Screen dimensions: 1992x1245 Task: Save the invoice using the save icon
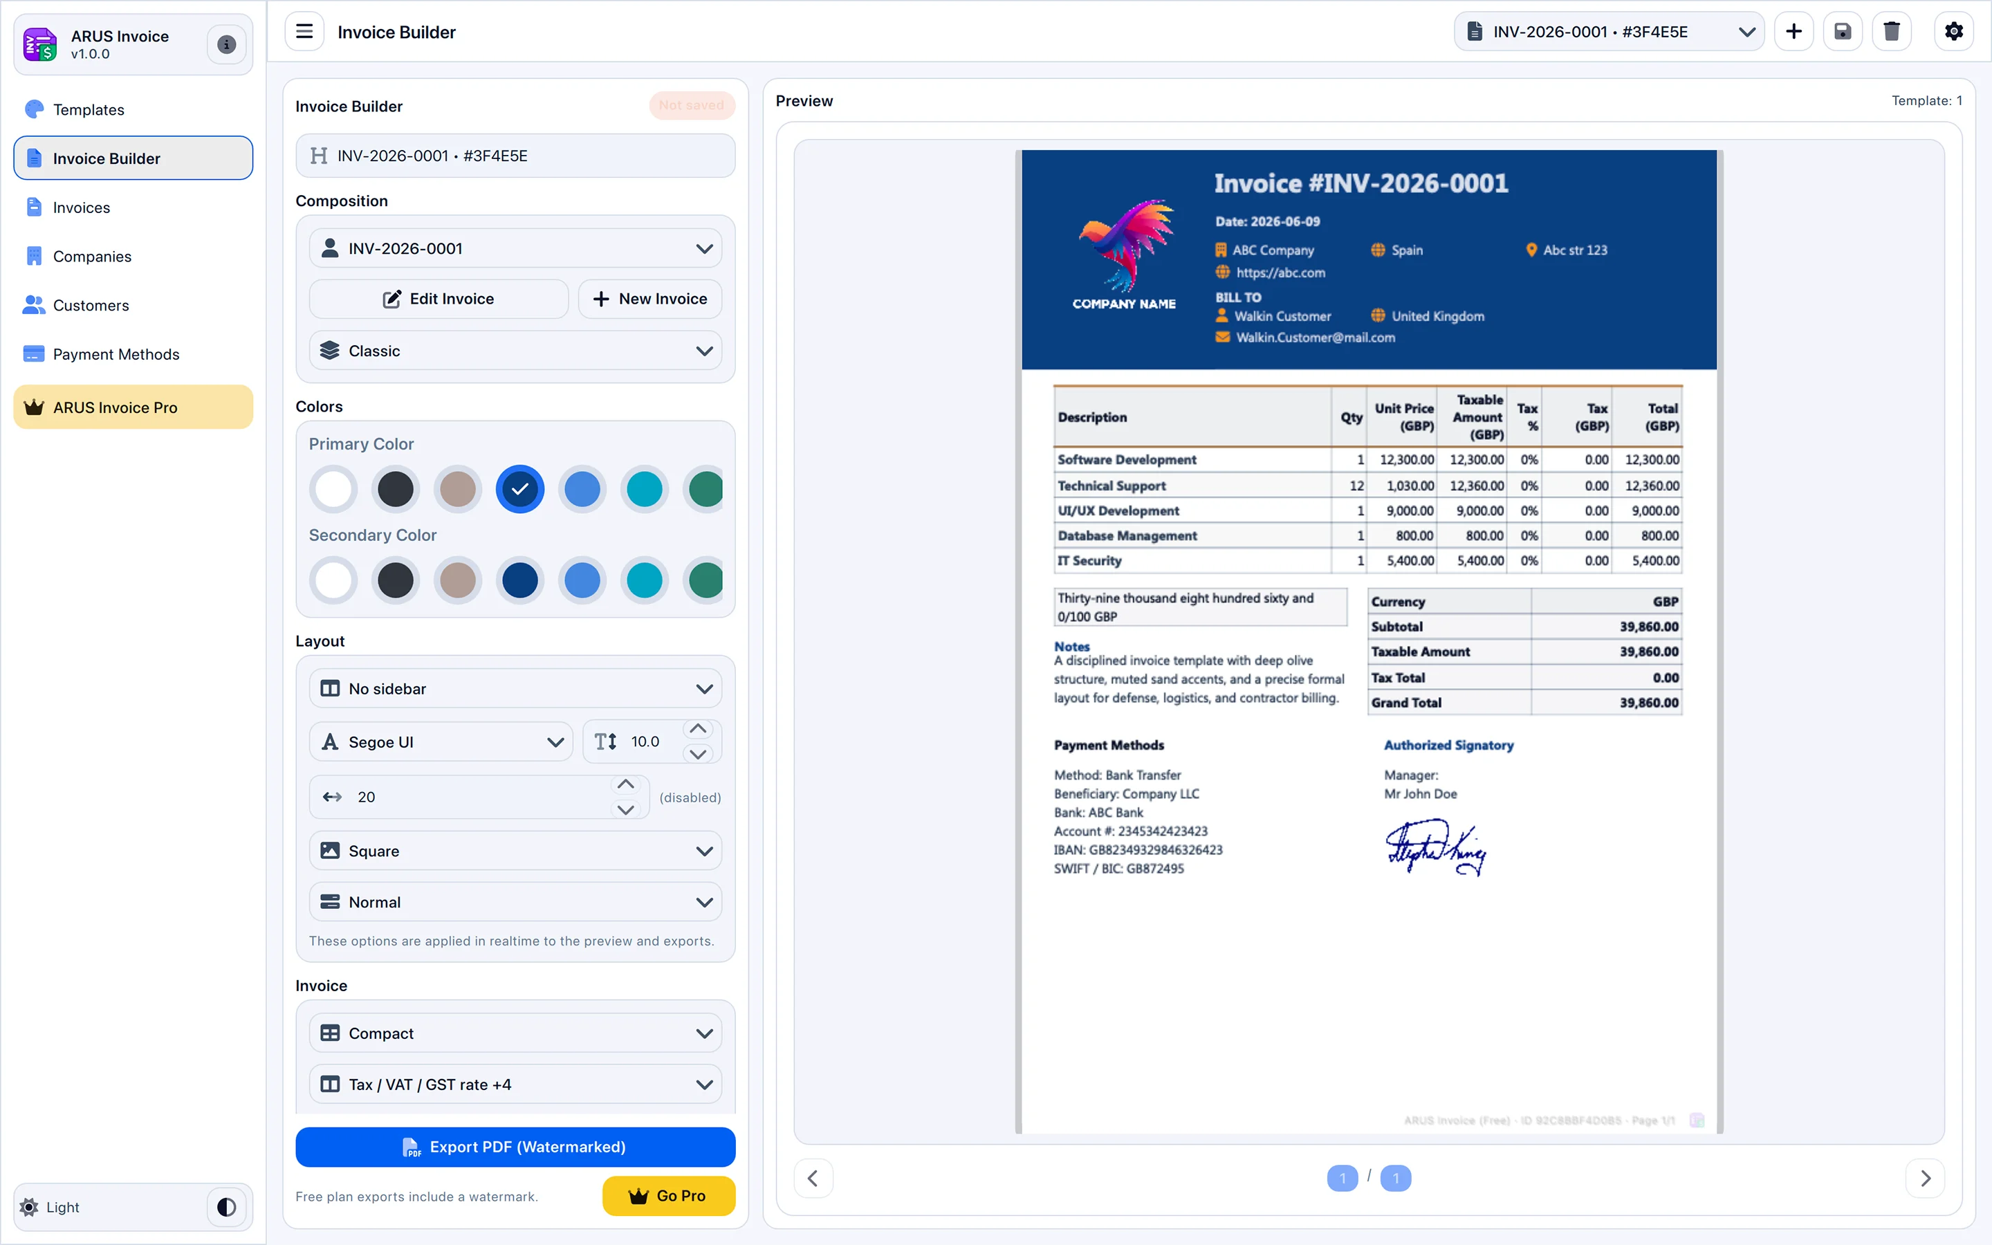click(x=1843, y=31)
